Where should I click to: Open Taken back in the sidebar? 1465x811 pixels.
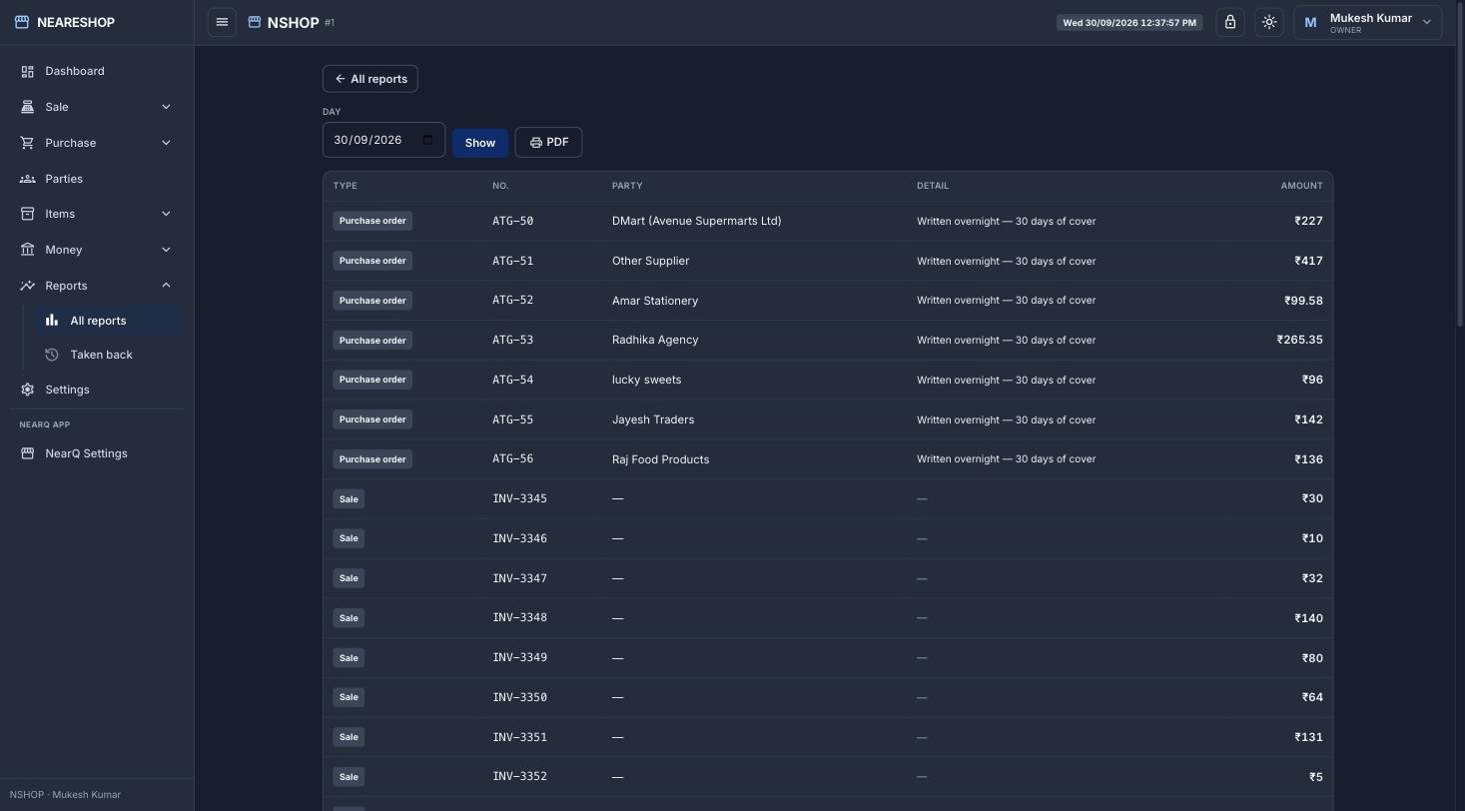[x=109, y=355]
